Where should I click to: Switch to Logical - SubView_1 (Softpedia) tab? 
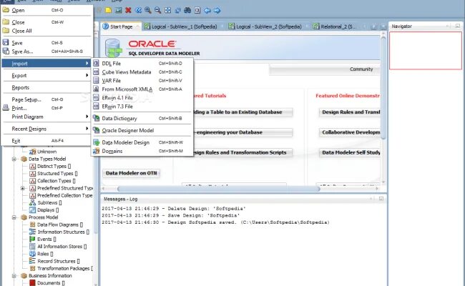(184, 26)
